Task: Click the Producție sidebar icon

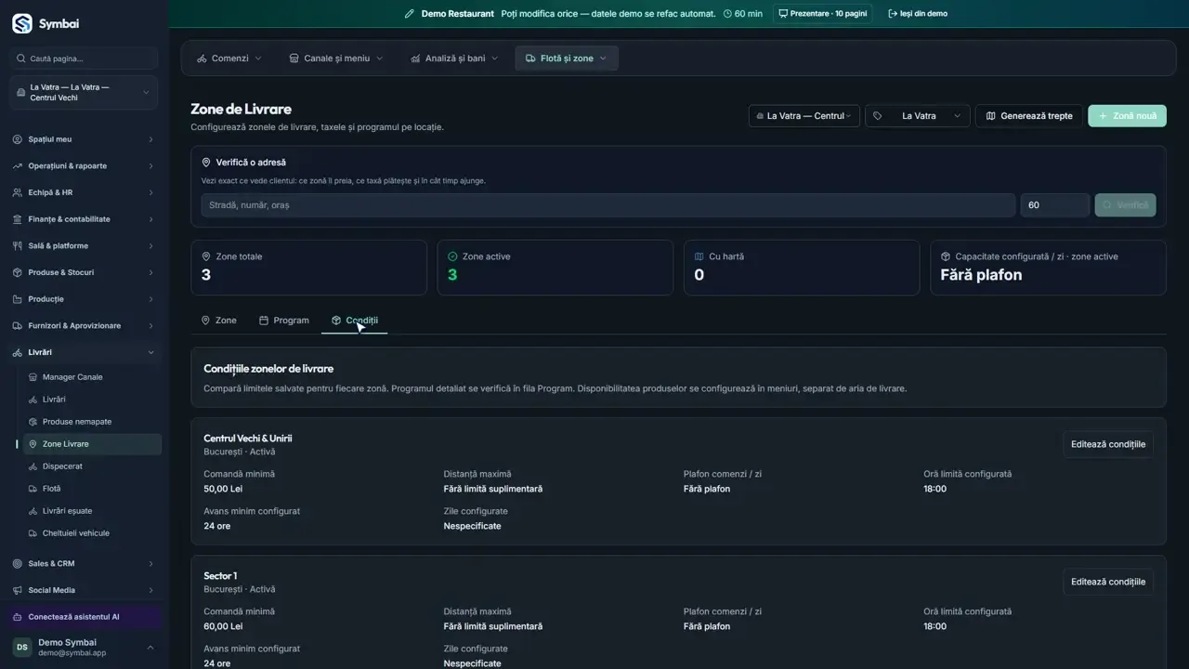Action: pos(18,299)
